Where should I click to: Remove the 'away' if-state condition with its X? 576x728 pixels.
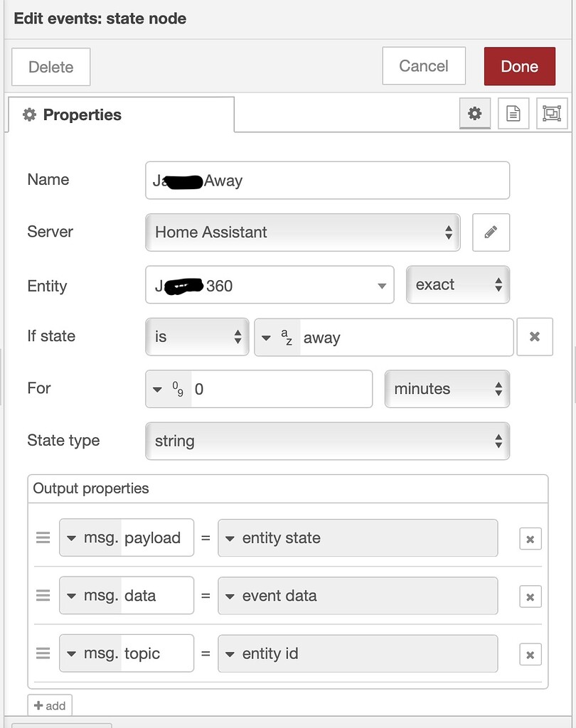coord(534,337)
